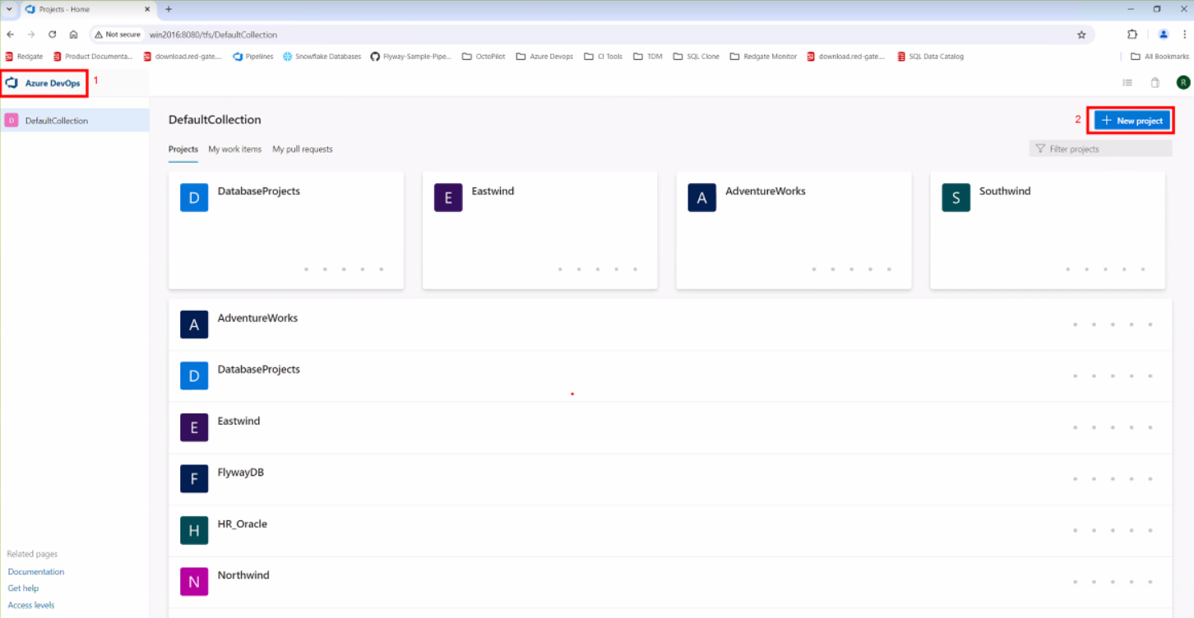Reload the page using the refresh icon

click(53, 35)
